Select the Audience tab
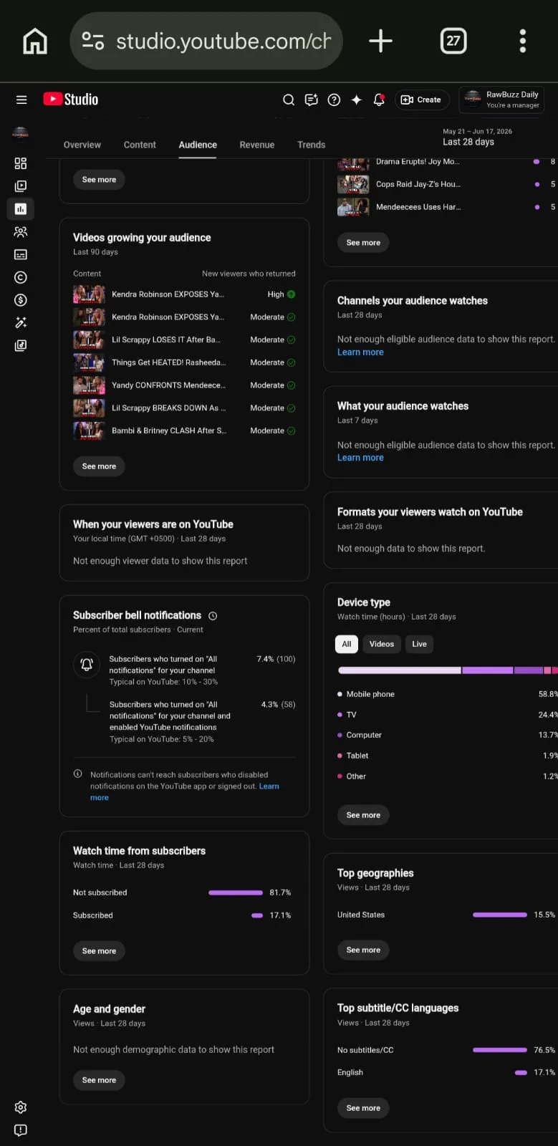Image resolution: width=558 pixels, height=1146 pixels. 198,145
